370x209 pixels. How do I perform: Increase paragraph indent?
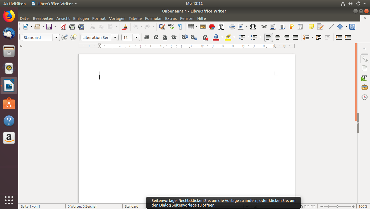point(339,37)
